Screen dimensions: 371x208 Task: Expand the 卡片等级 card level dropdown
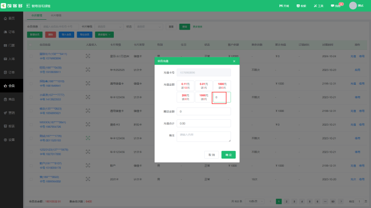click(109, 27)
